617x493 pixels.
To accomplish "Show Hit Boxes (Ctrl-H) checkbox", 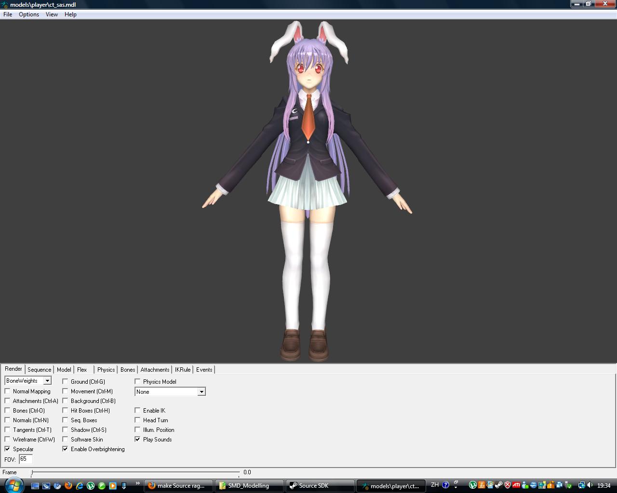I will click(x=65, y=410).
